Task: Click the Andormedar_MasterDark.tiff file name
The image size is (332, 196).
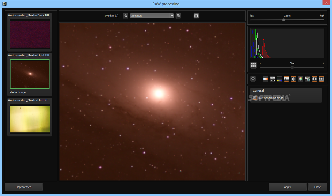Action: pyautogui.click(x=28, y=15)
